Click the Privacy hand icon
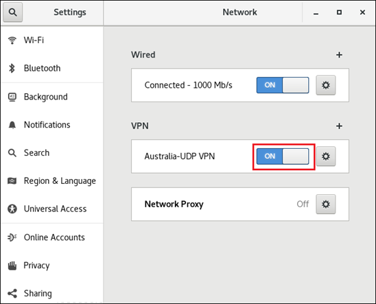Image resolution: width=376 pixels, height=304 pixels. coord(12,266)
